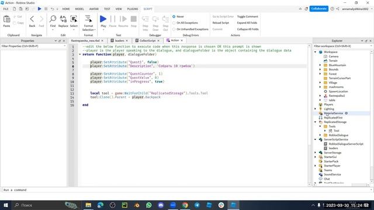
Task: Switch to the PLUGINS ribbon tab
Action: click(133, 9)
